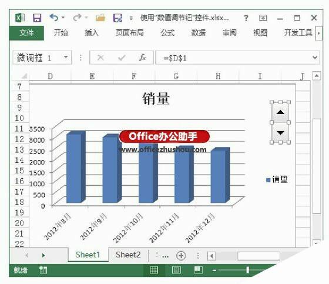Select column I header

(260, 76)
